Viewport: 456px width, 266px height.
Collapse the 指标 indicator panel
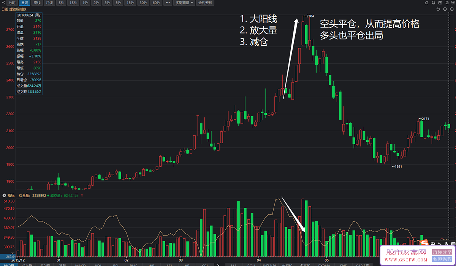4,195
